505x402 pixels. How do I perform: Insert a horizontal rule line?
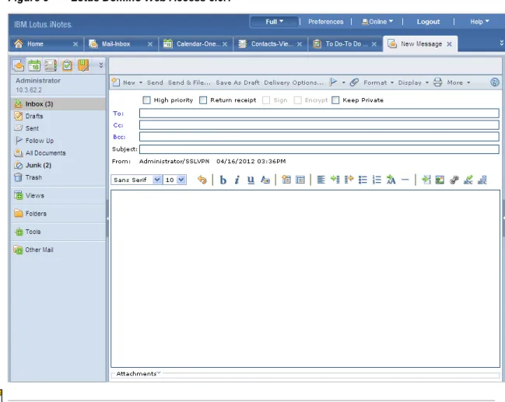coord(405,180)
